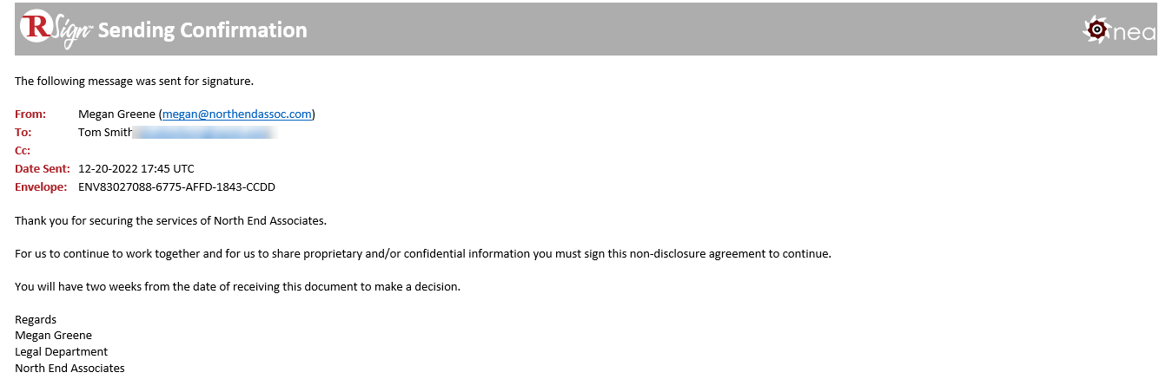Viewport: 1166px width, 379px height.
Task: Click the recipient name Tom Smith
Action: (x=104, y=132)
